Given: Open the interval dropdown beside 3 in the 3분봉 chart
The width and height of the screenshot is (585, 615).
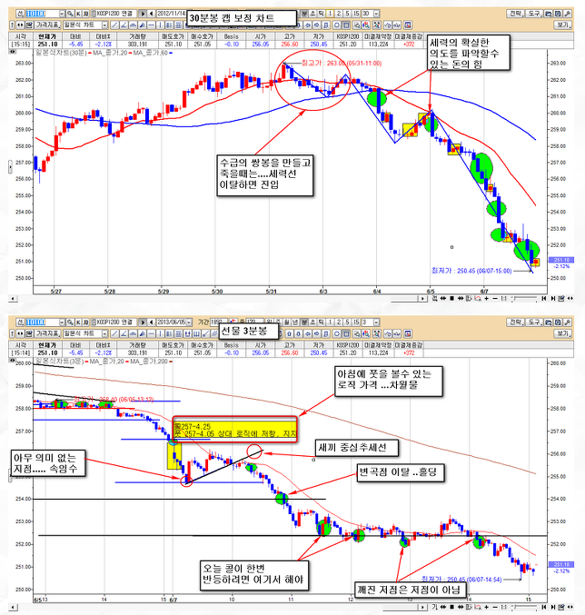Looking at the screenshot, I should (x=376, y=322).
